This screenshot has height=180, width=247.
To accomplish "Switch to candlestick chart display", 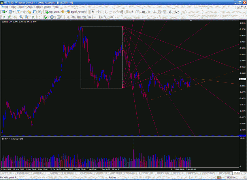I will coord(9,17).
